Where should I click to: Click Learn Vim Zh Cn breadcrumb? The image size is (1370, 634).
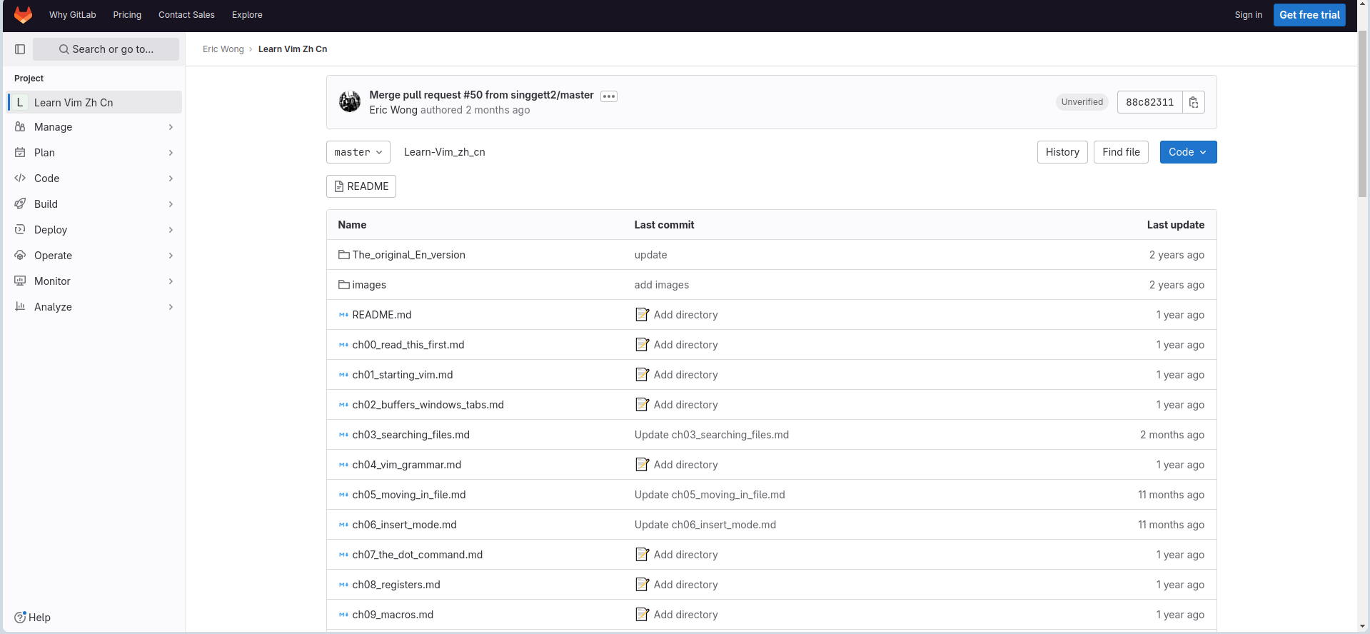click(293, 49)
